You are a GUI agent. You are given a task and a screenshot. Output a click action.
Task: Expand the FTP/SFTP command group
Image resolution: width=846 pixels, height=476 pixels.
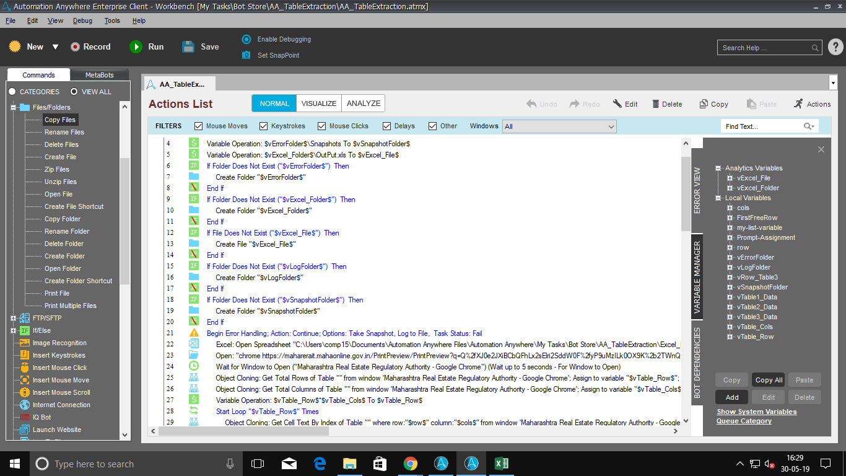14,318
